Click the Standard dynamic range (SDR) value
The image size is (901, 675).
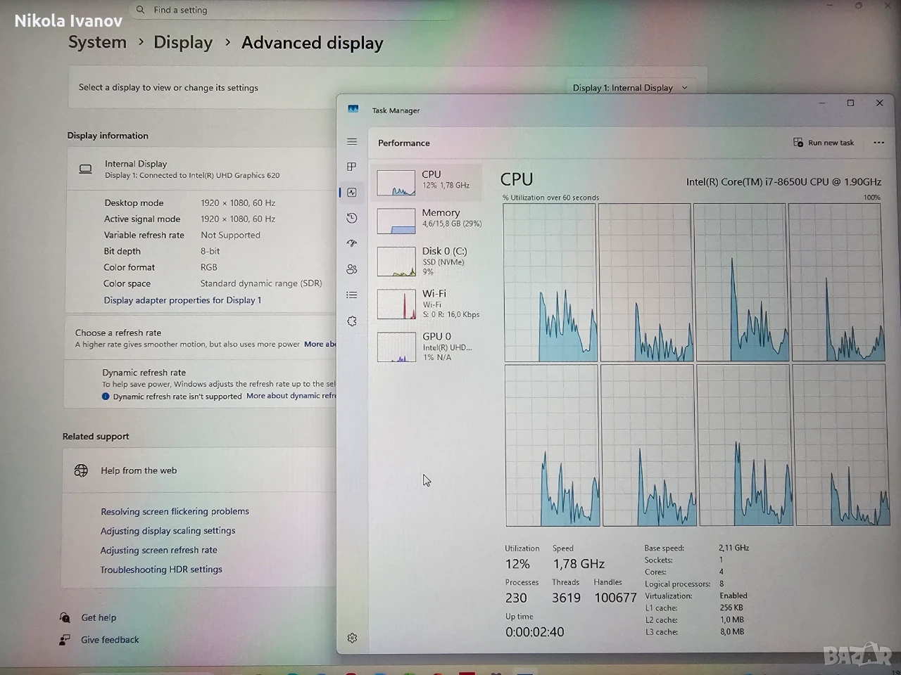click(x=261, y=283)
